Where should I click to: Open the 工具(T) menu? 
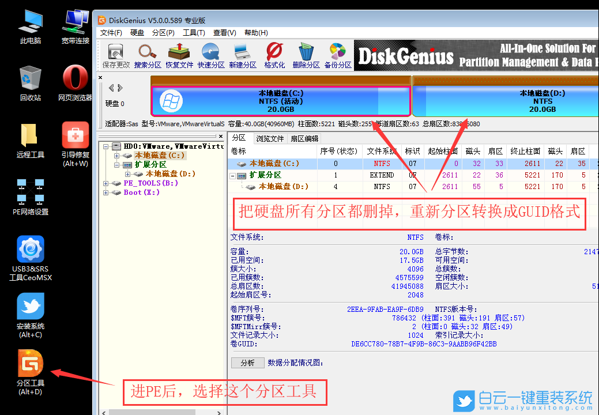click(194, 33)
